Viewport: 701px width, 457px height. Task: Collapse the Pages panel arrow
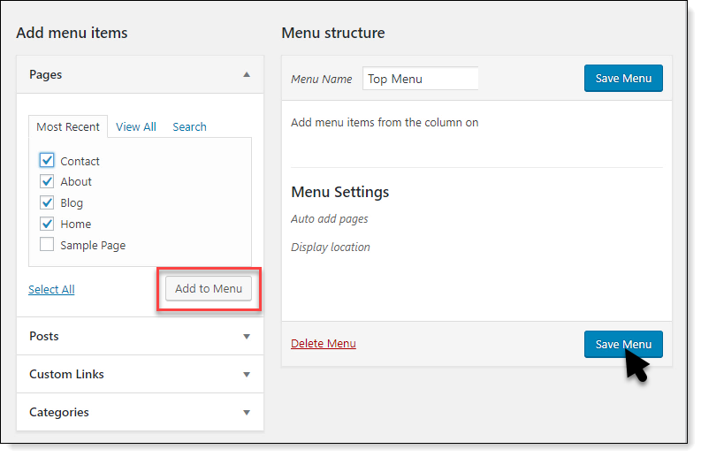[247, 75]
